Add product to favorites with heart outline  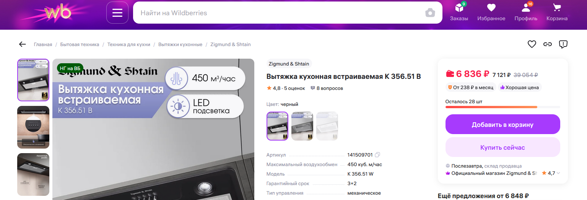pos(532,44)
